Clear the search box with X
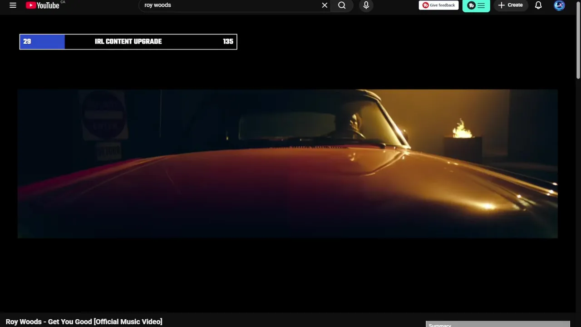The image size is (581, 327). pos(325,5)
